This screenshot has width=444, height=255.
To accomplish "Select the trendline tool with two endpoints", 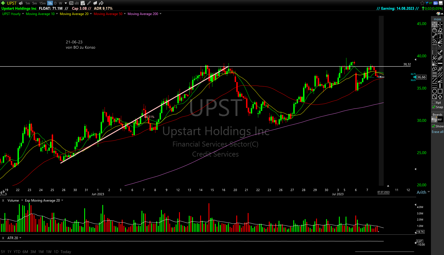I will pyautogui.click(x=435, y=36).
